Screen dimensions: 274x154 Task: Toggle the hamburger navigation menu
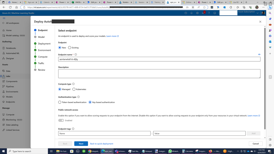pos(4,18)
